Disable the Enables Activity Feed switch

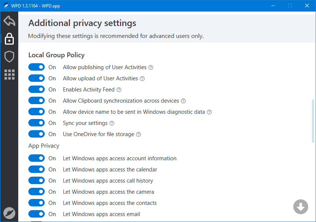pyautogui.click(x=37, y=90)
